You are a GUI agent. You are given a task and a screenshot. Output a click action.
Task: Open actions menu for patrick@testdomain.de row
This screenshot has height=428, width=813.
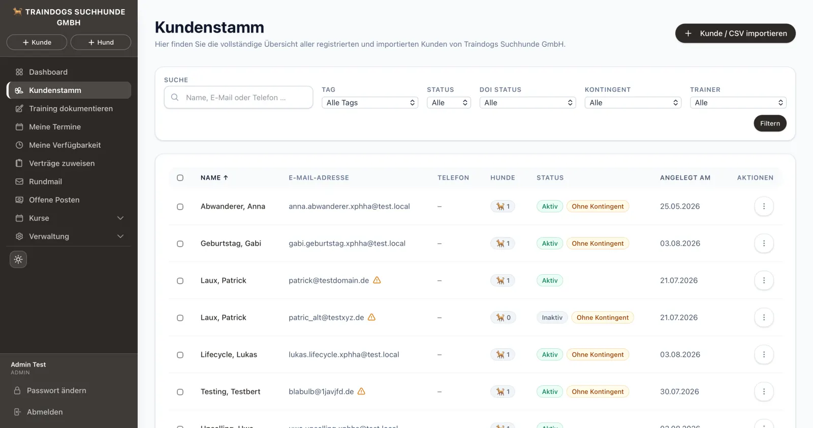click(764, 280)
